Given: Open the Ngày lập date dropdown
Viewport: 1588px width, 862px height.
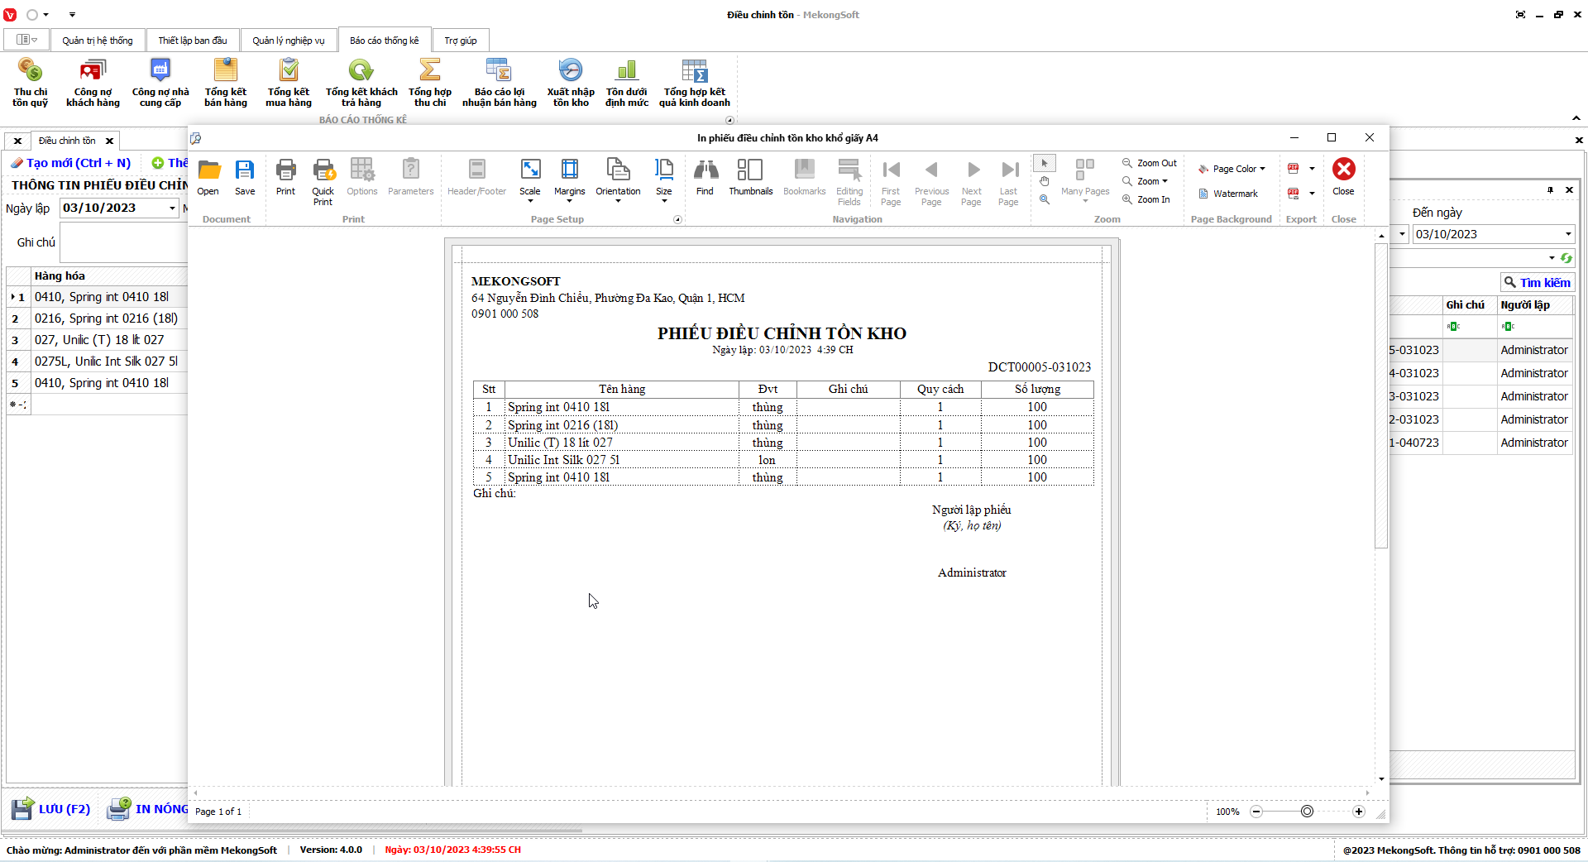Looking at the screenshot, I should pos(172,208).
